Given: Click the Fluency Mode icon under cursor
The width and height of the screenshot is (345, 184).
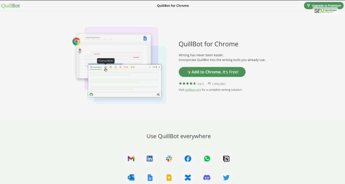Looking at the screenshot, I should [106, 67].
